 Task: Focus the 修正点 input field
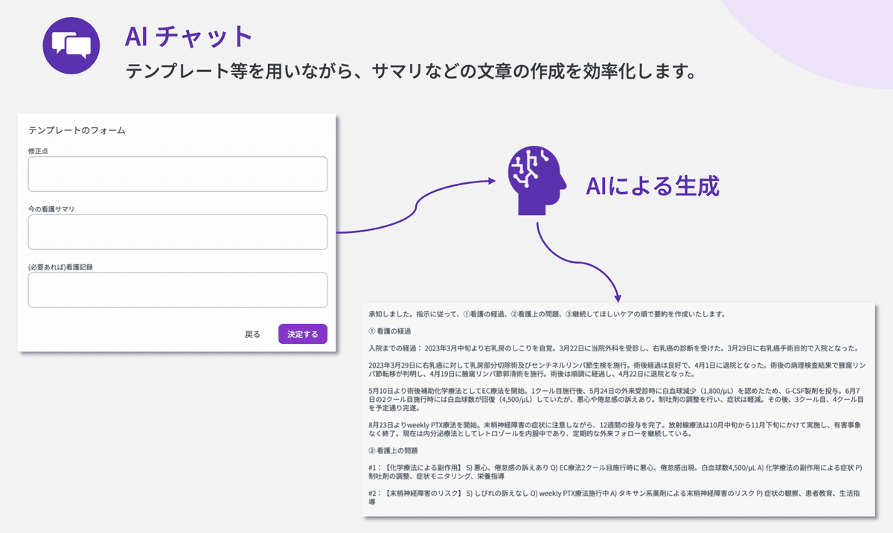[177, 173]
